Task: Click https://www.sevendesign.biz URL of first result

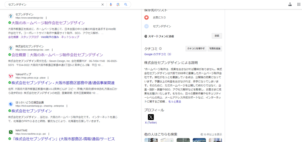Action: (29, 18)
